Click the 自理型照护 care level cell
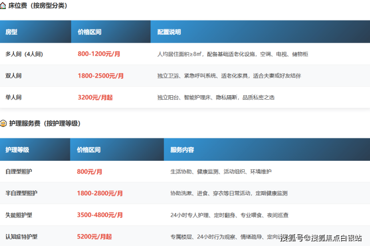Image resolution: width=370 pixels, height=246 pixels. pos(19,171)
